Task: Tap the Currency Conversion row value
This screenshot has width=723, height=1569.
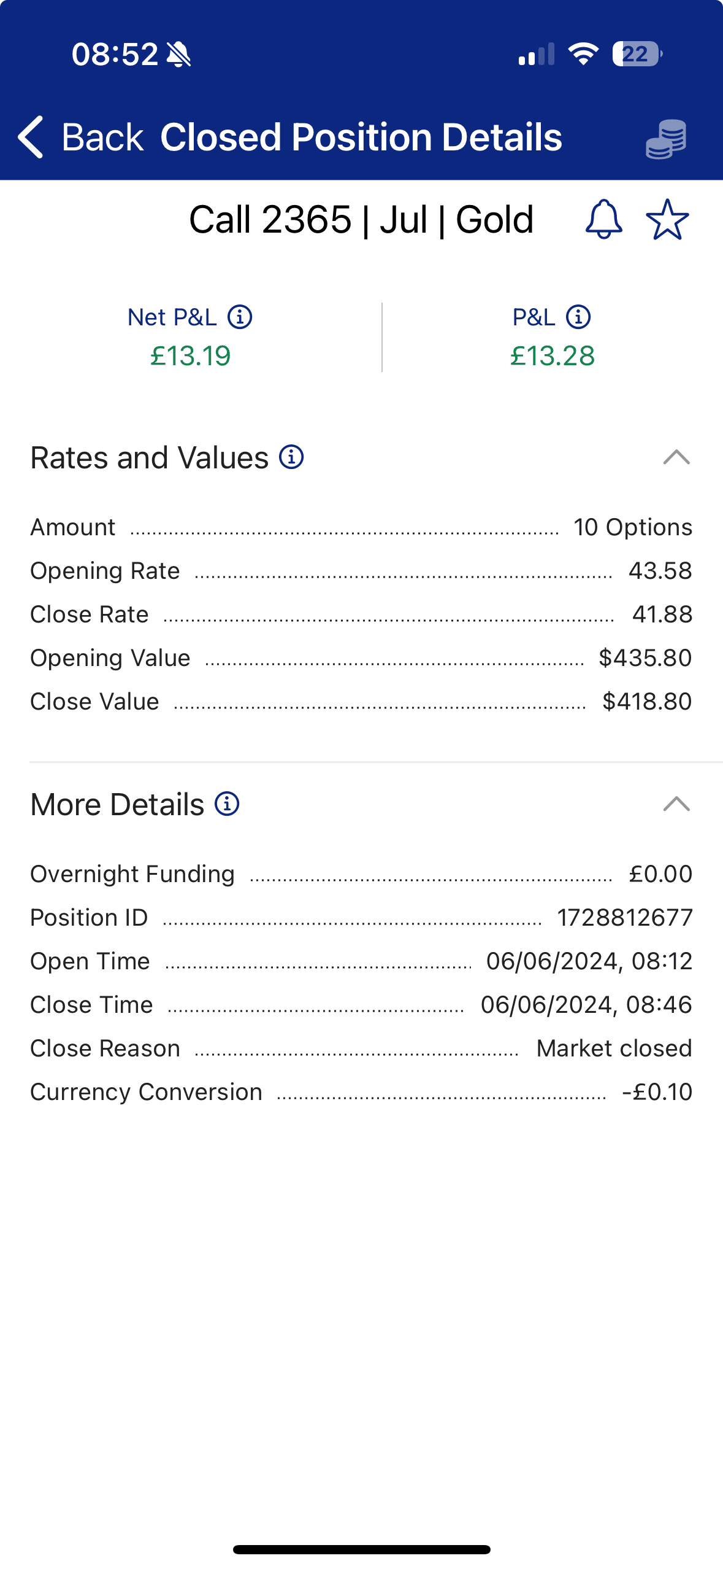Action: (657, 1092)
